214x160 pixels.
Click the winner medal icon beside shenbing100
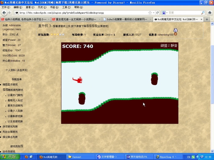click(x=175, y=32)
